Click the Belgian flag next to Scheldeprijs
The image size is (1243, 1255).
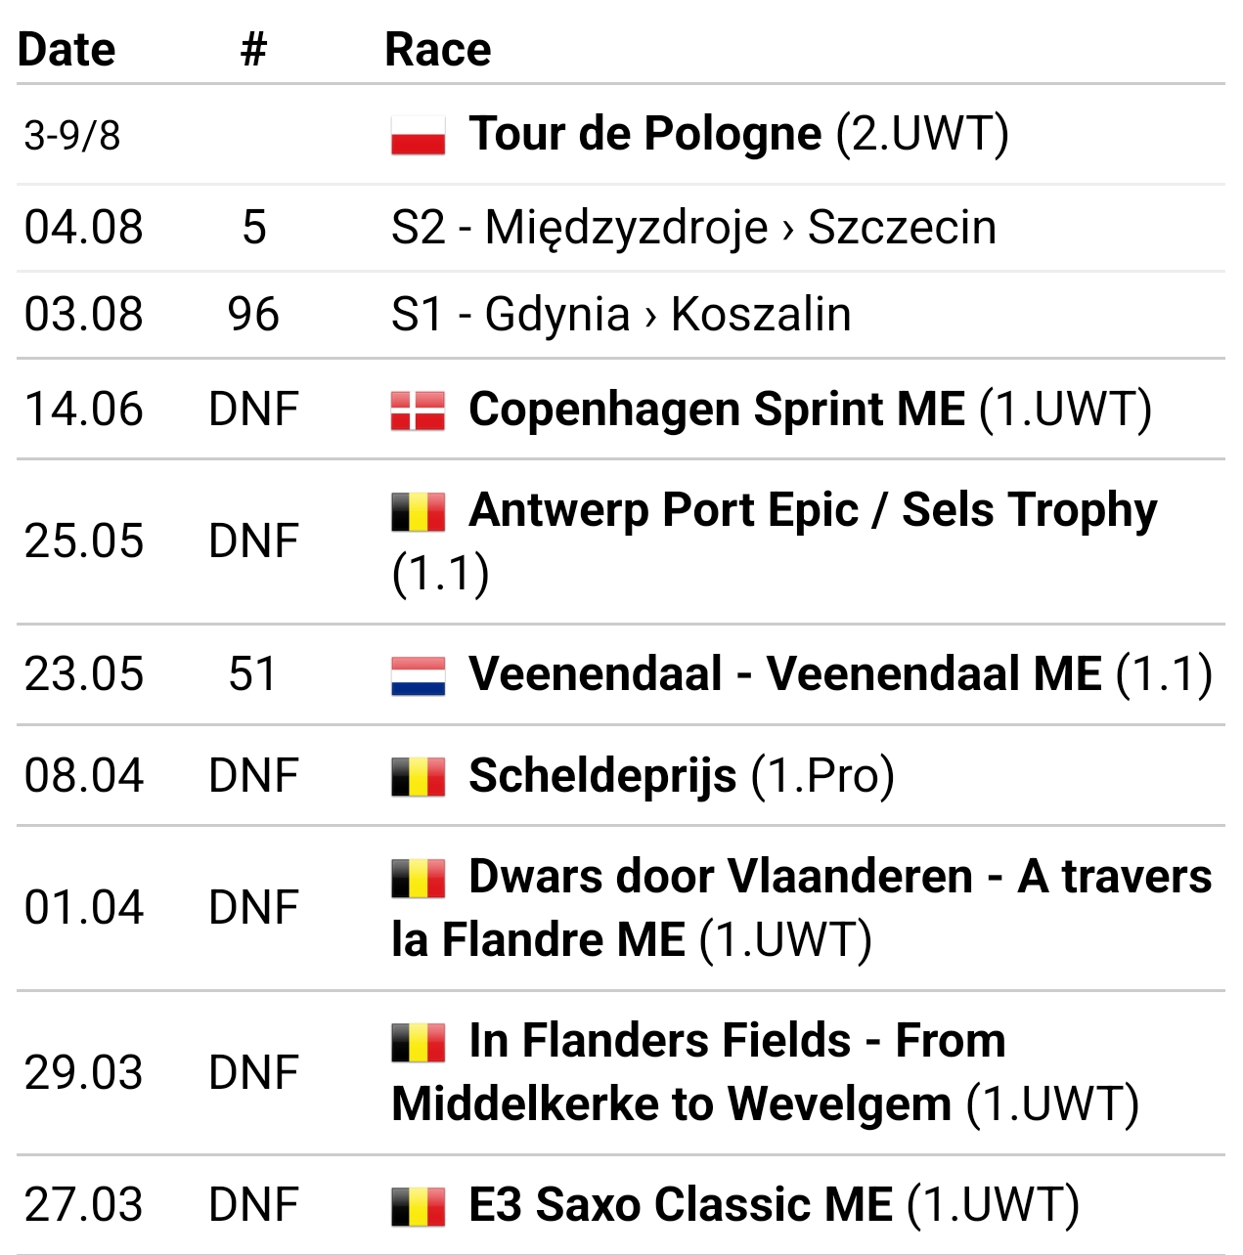418,777
